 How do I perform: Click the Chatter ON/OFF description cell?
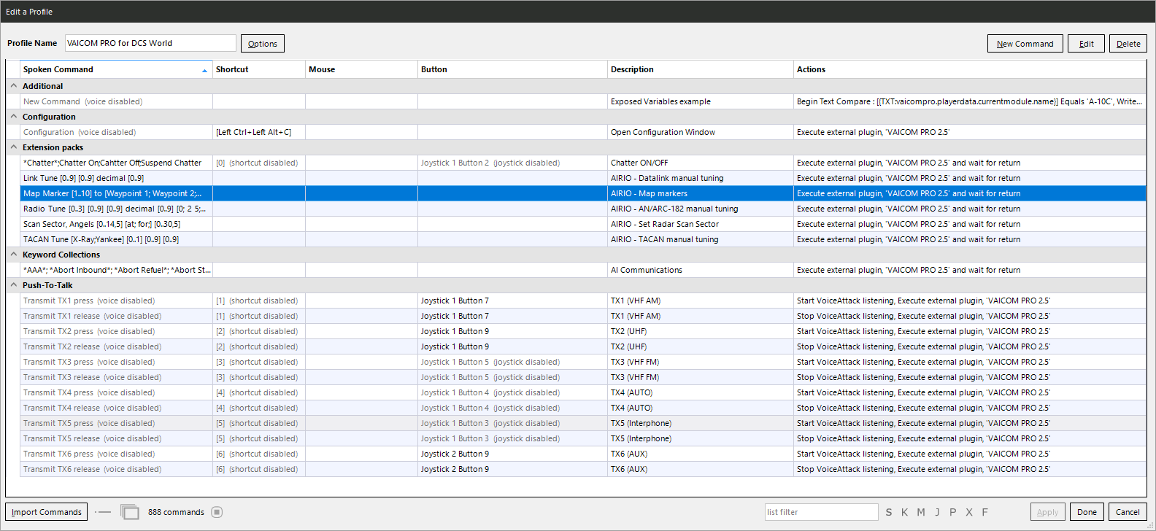tap(701, 163)
